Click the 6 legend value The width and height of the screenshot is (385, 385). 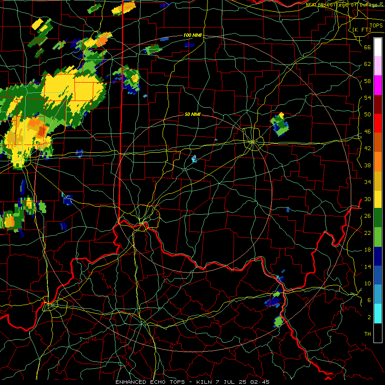tap(369, 300)
